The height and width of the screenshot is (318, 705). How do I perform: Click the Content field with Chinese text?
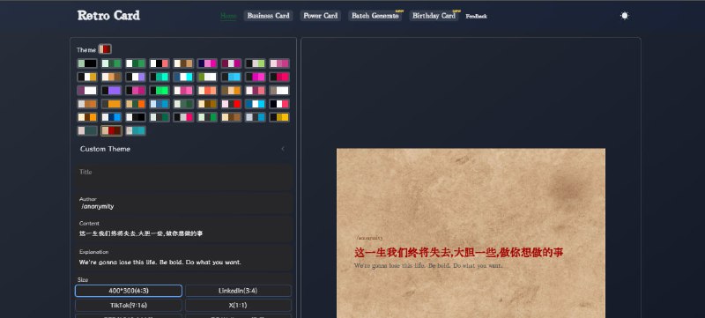click(x=184, y=229)
